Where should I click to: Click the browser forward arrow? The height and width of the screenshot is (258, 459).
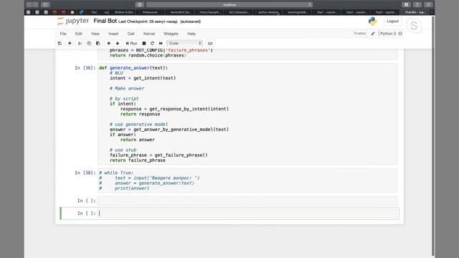(36, 5)
